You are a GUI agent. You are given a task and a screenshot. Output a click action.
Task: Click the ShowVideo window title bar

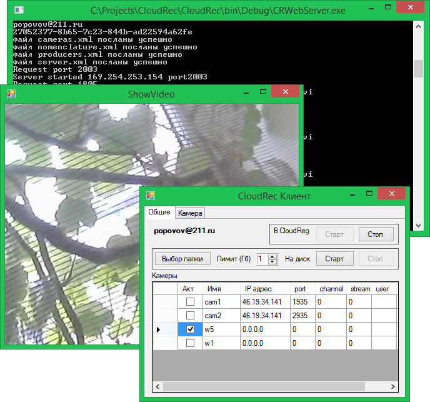point(151,94)
